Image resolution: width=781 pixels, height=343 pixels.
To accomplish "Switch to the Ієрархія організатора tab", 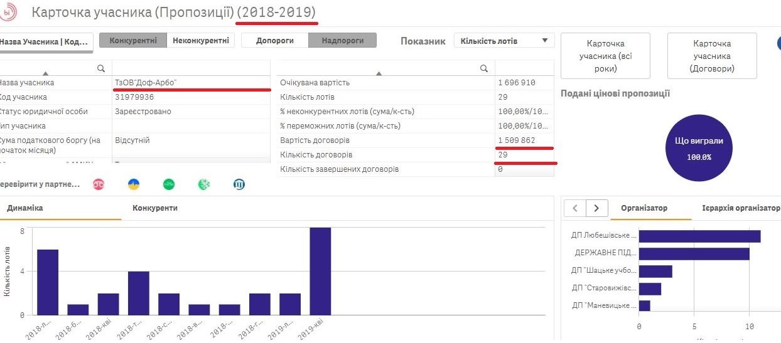I will pyautogui.click(x=741, y=208).
